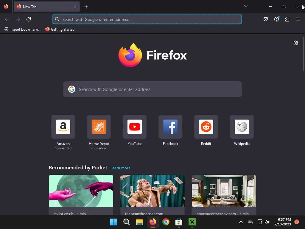Viewport: 305px width, 229px height.
Task: Open File Explorer from taskbar
Action: coord(139,222)
